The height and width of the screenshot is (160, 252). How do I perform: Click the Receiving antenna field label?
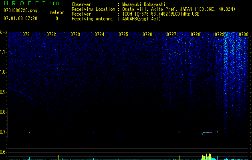(92, 19)
